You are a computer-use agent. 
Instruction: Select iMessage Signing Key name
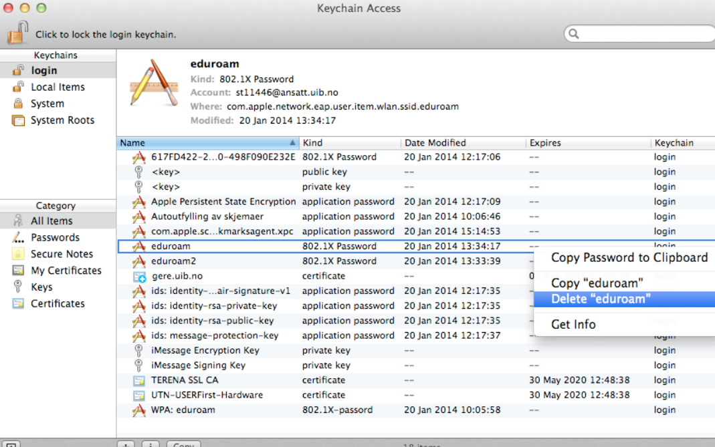[199, 365]
